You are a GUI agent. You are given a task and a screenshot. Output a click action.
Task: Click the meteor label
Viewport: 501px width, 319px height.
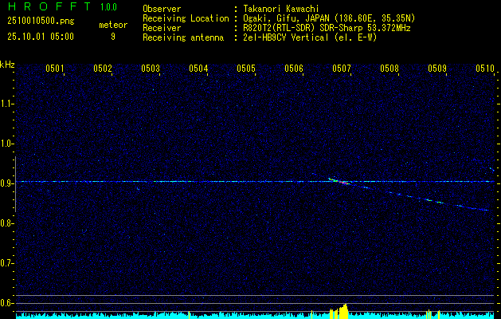113,25
